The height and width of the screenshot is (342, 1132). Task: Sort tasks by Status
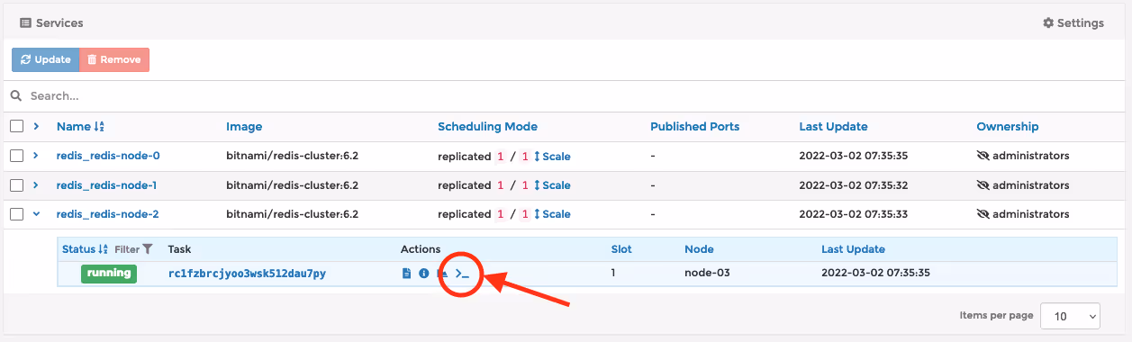pos(85,249)
